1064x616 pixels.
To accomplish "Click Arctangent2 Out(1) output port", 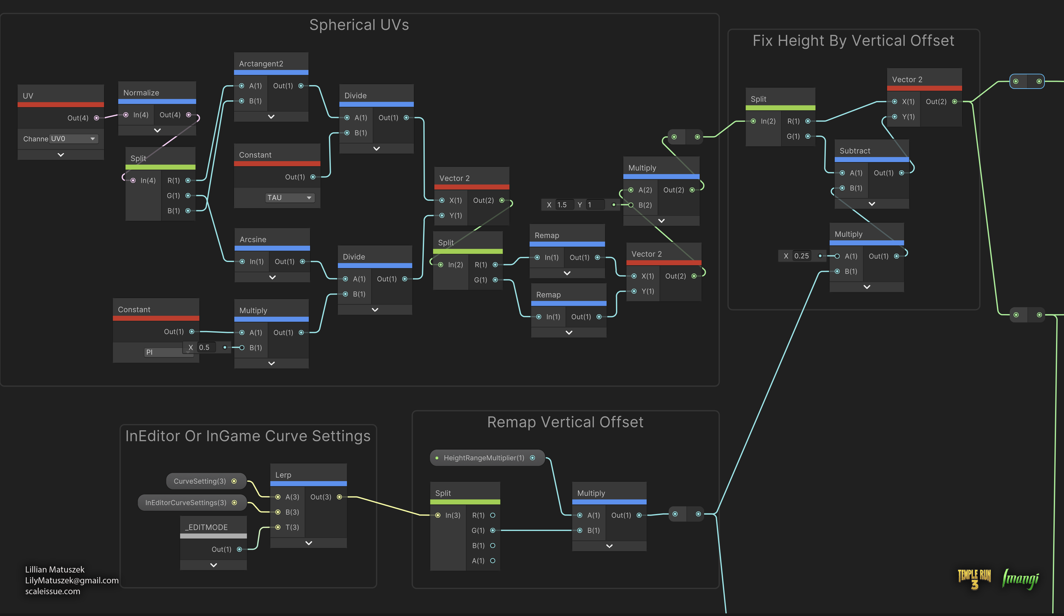I will (x=301, y=86).
